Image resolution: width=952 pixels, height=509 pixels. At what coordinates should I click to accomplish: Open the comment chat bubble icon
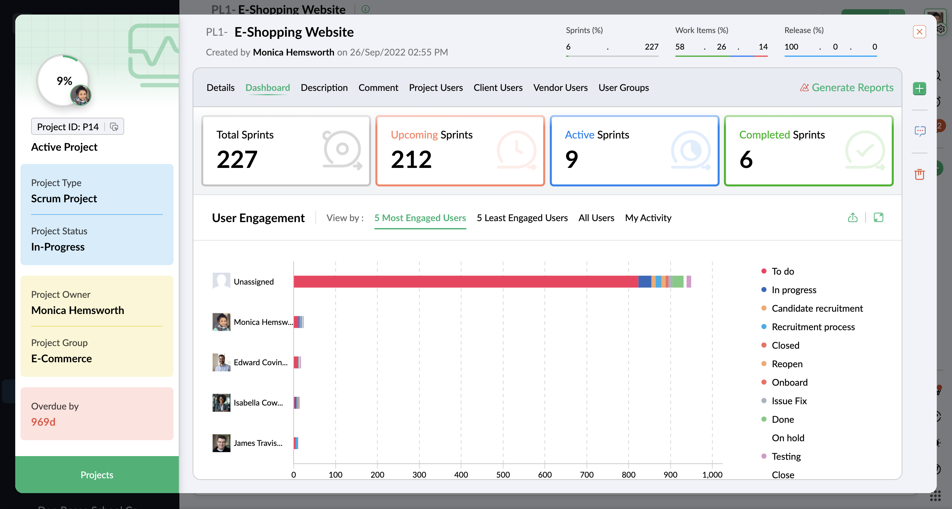pyautogui.click(x=920, y=131)
